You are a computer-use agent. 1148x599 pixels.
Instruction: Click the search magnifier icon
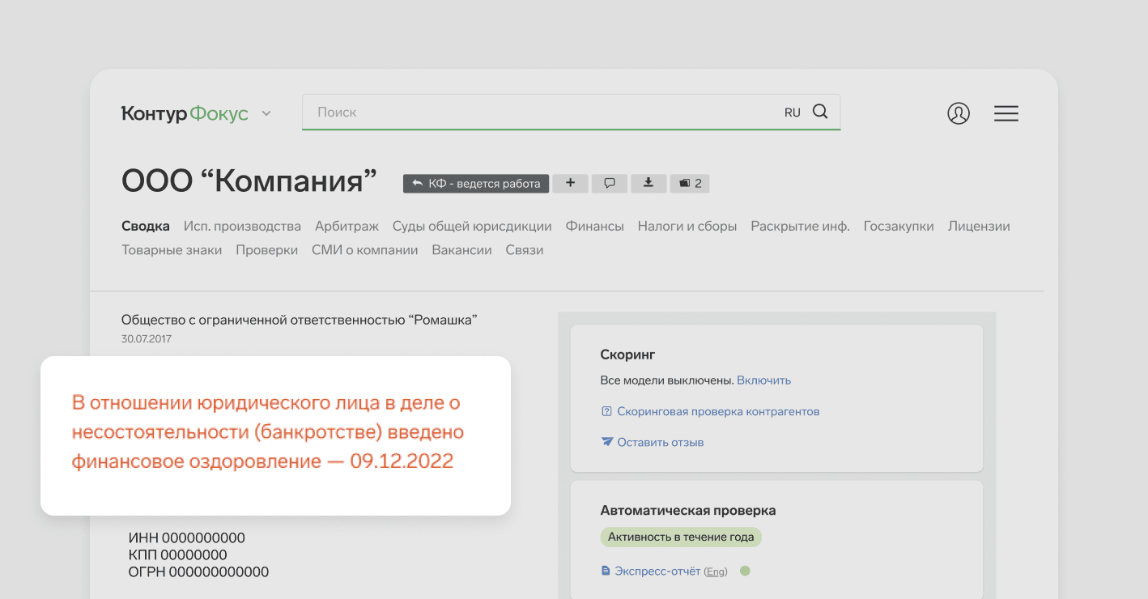coord(820,112)
